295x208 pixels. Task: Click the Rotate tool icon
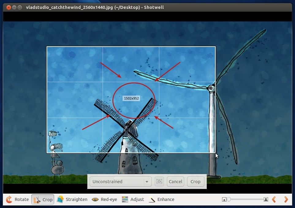click(9, 199)
